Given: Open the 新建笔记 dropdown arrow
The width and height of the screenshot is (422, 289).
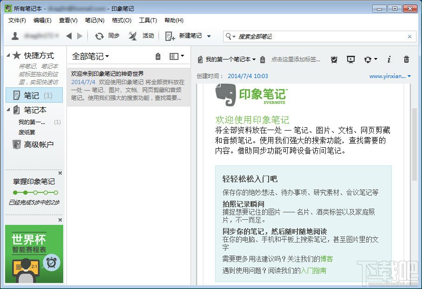Looking at the screenshot, I should point(209,36).
